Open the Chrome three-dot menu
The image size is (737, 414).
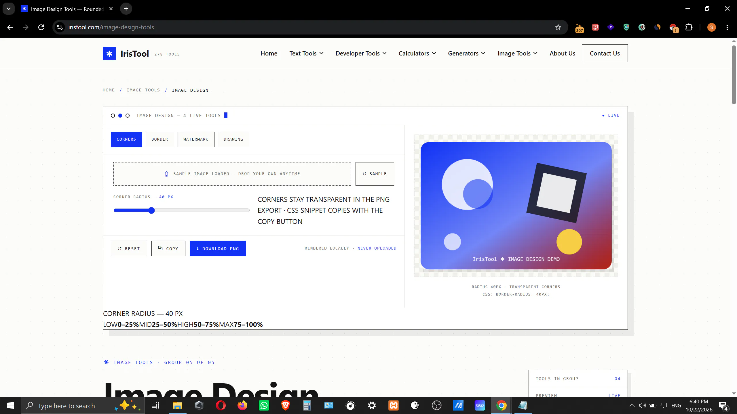click(x=727, y=27)
